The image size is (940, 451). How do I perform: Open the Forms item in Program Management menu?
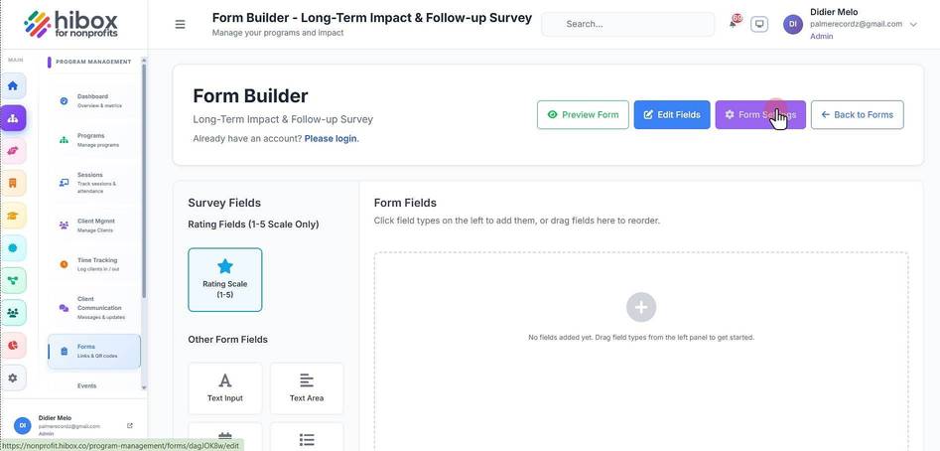click(94, 351)
